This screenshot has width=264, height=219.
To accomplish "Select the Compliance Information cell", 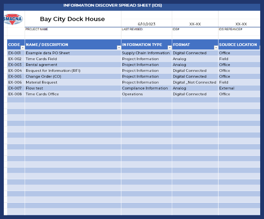I will point(146,89).
